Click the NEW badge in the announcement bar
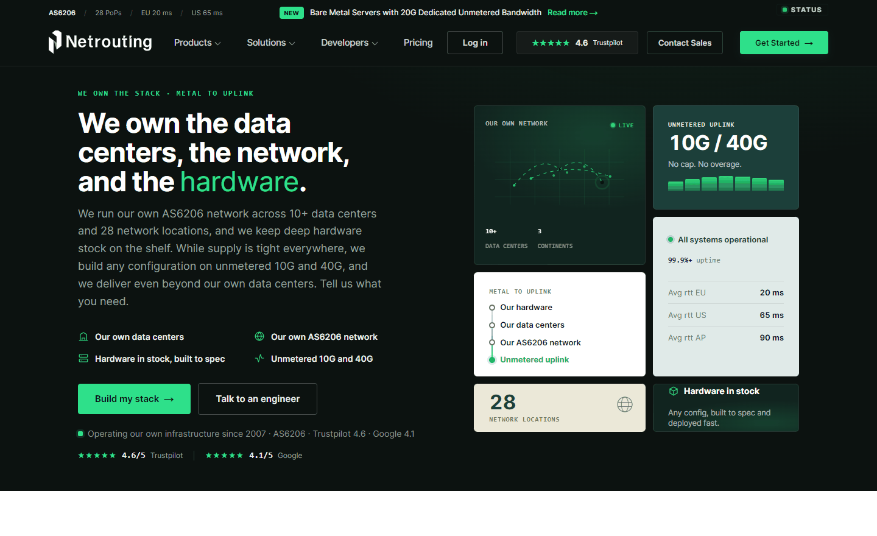This screenshot has height=536, width=877. pyautogui.click(x=292, y=13)
